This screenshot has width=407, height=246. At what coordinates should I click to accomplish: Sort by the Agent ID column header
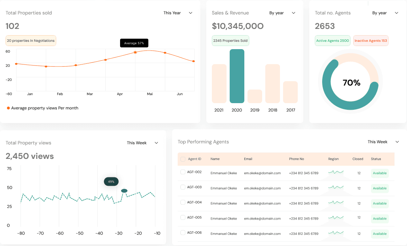(195, 159)
